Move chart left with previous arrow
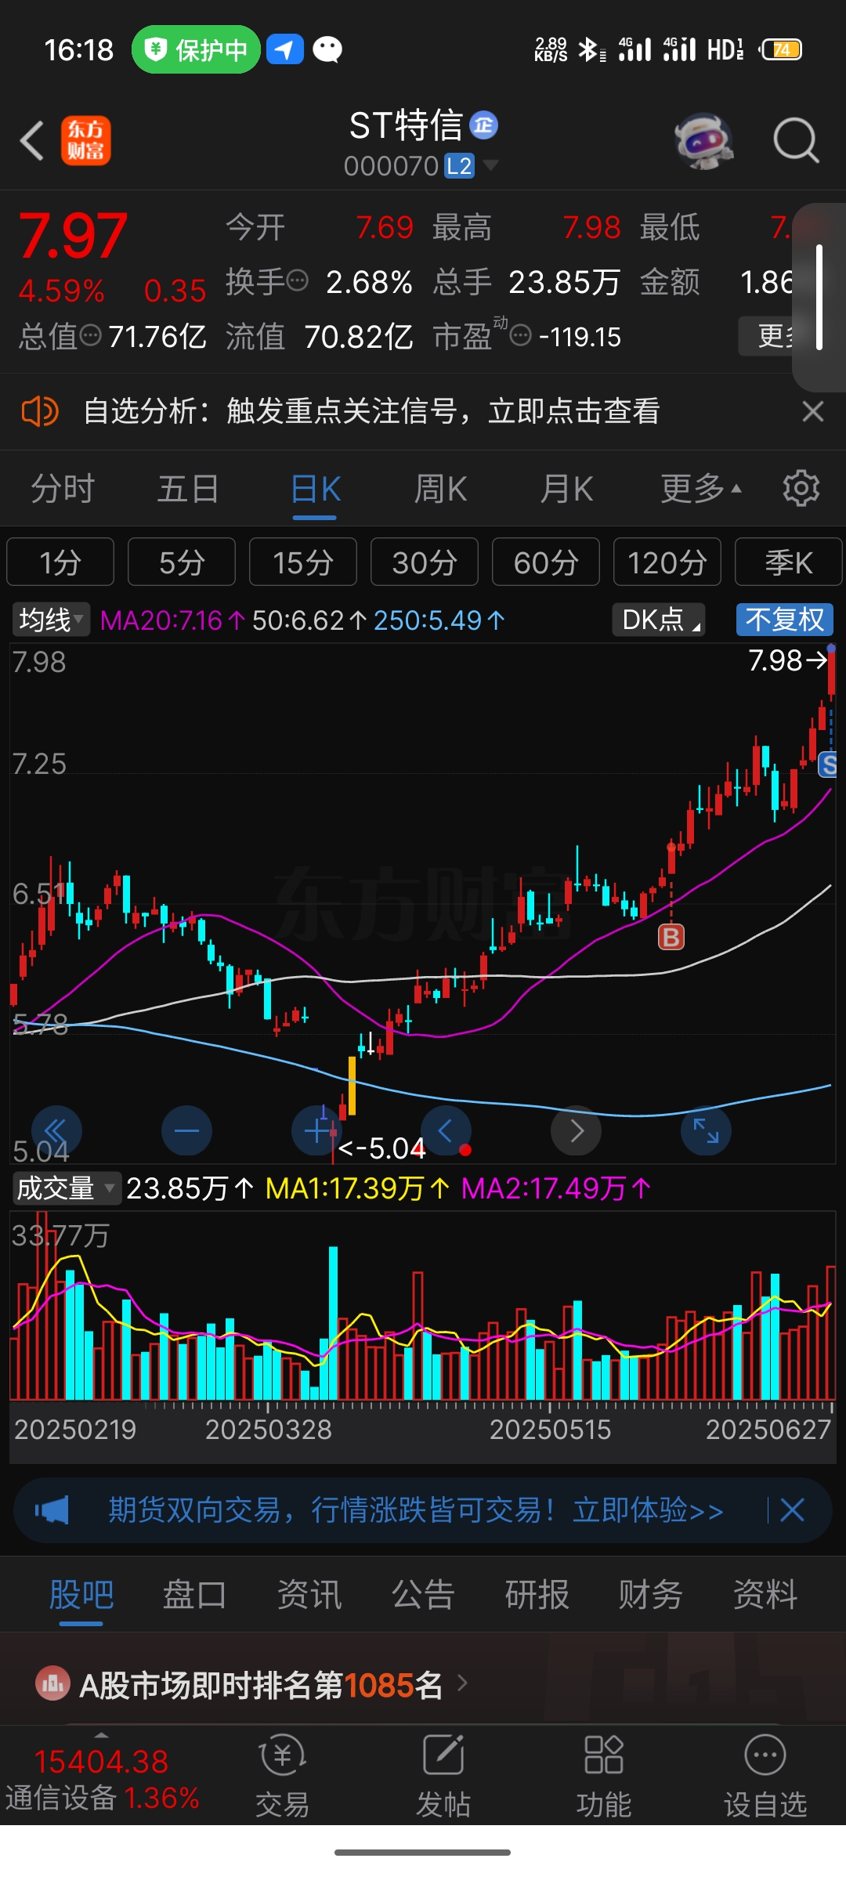This screenshot has width=846, height=1880. tap(446, 1130)
